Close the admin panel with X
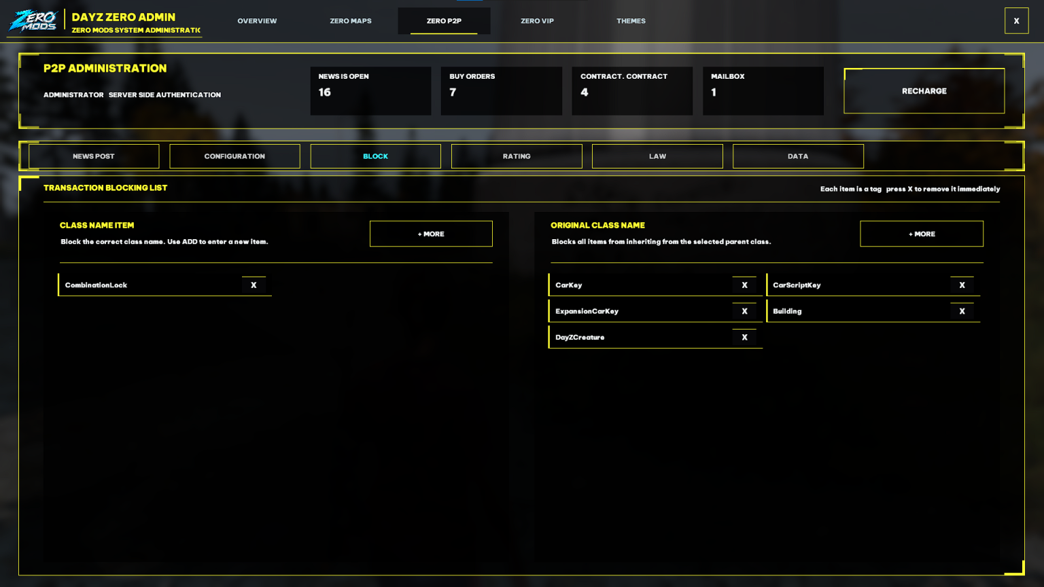The height and width of the screenshot is (587, 1044). click(x=1016, y=21)
